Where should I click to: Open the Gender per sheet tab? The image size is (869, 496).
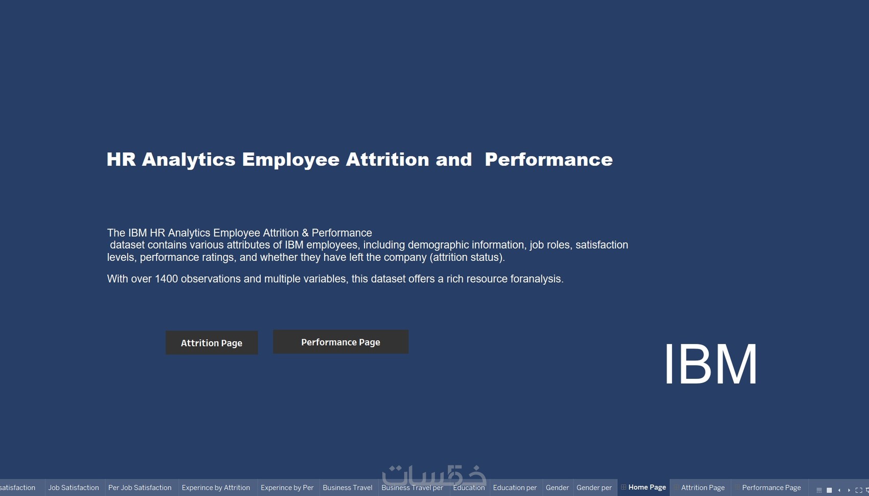click(594, 488)
